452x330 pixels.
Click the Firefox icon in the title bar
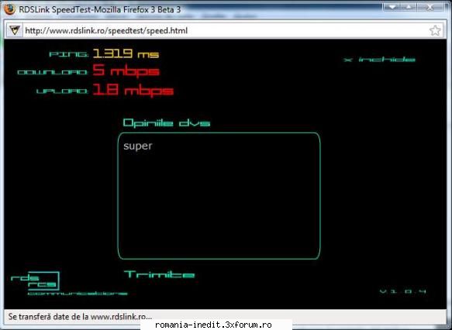[10, 9]
